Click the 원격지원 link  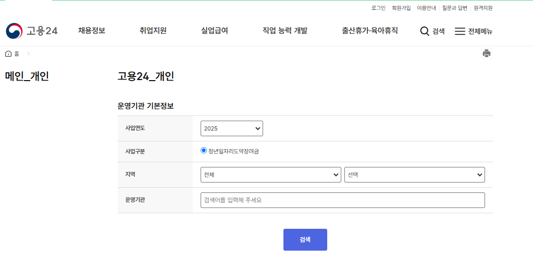pyautogui.click(x=483, y=8)
